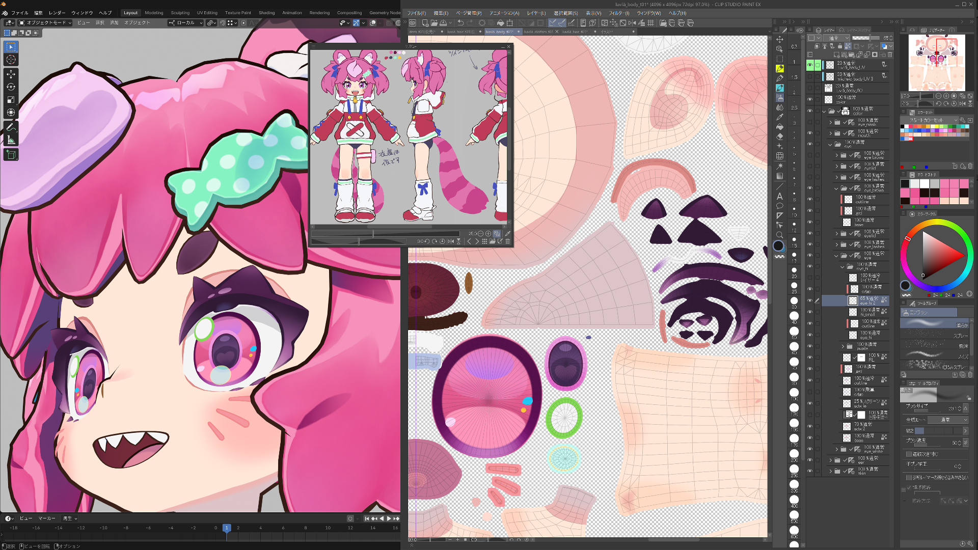The image size is (978, 550).
Task: Adjust the layer opacity slider
Action: tap(865, 38)
